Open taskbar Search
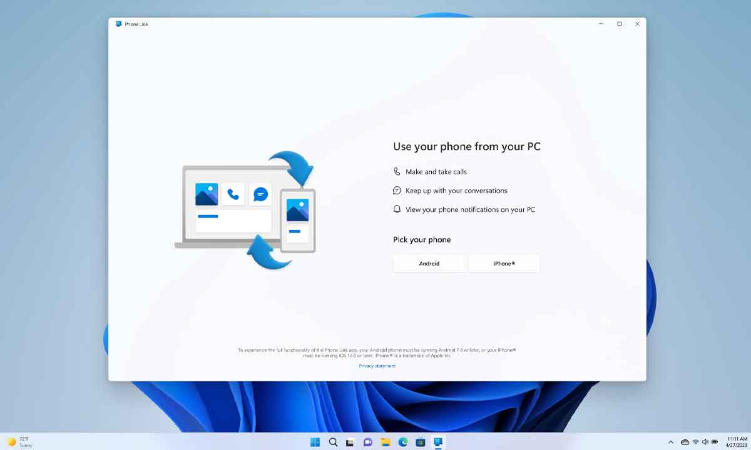The image size is (751, 450). [x=333, y=442]
